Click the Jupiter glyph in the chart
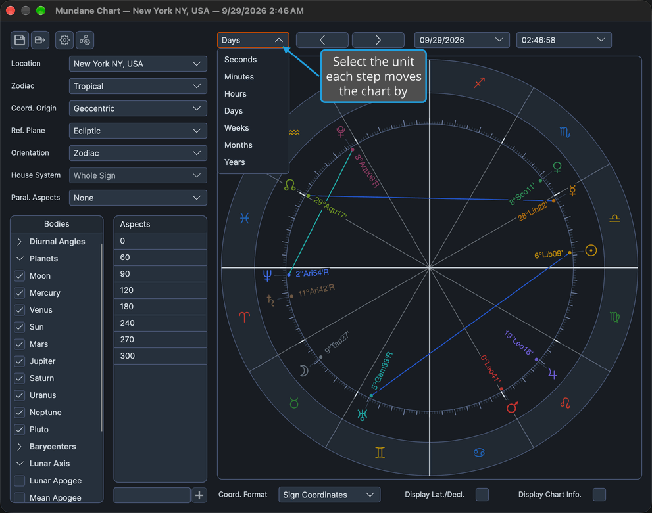Screen dimensions: 652x513 click(552, 374)
